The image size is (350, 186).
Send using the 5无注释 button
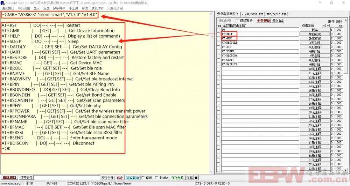(315, 47)
